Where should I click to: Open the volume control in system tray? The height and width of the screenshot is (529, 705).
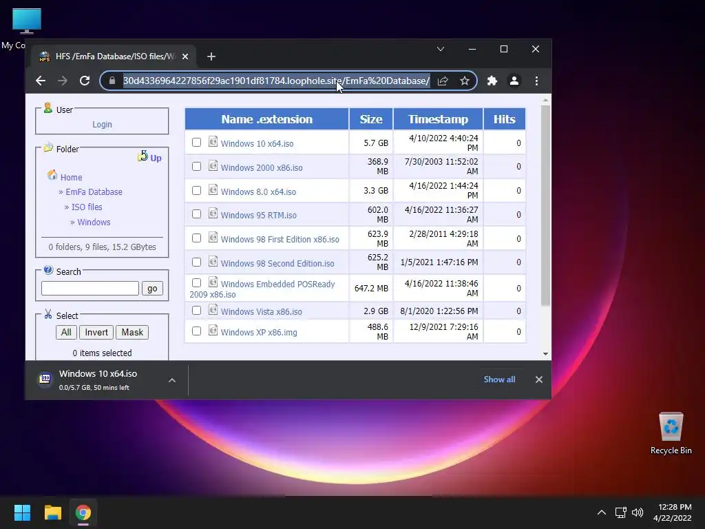(638, 512)
